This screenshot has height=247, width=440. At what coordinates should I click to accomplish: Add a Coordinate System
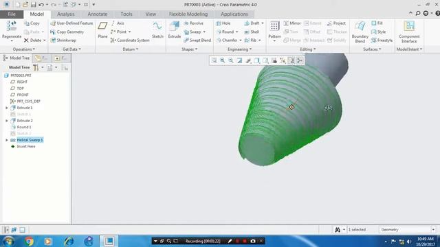coord(130,40)
